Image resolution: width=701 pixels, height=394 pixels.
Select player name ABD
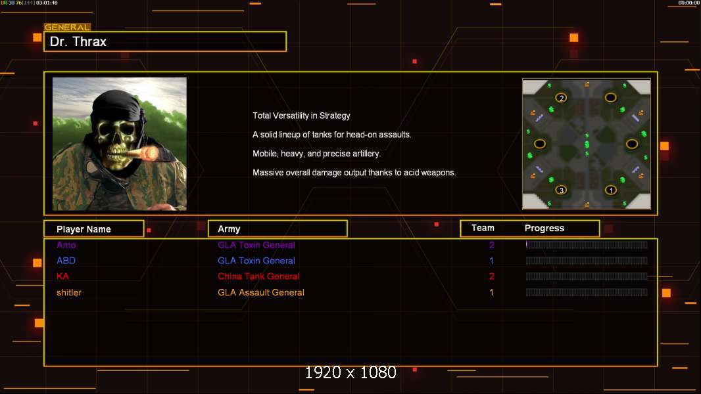click(x=66, y=261)
